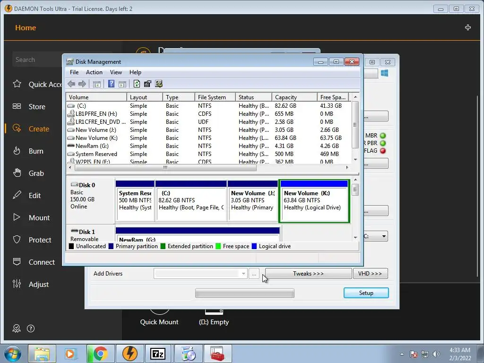This screenshot has width=484, height=363.
Task: Click the volume speaker icon in system tray
Action: [x=436, y=354]
